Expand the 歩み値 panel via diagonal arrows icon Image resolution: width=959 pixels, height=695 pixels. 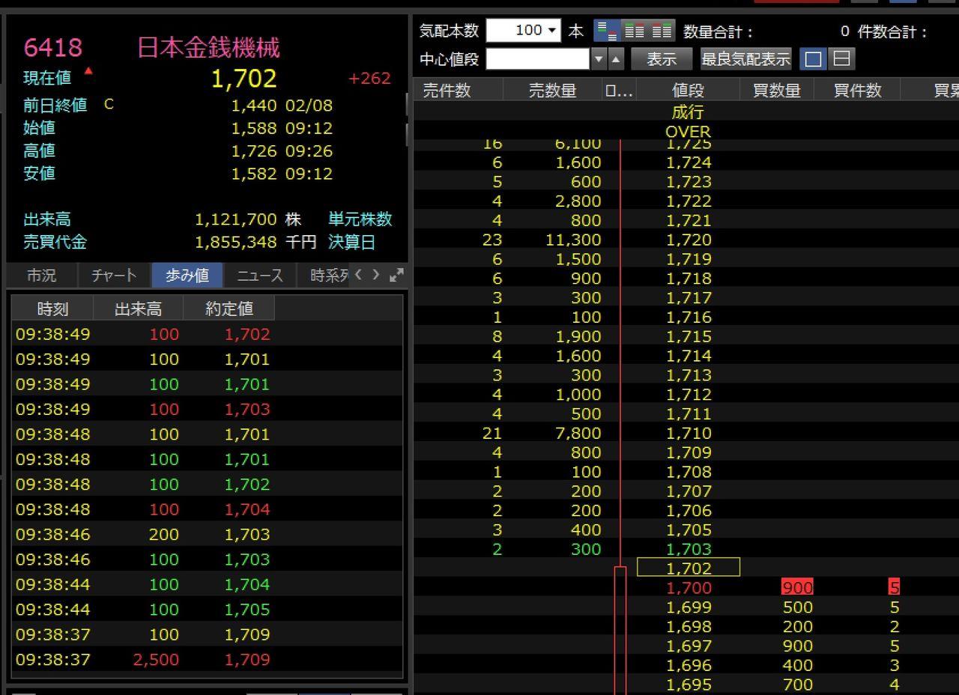coord(398,275)
